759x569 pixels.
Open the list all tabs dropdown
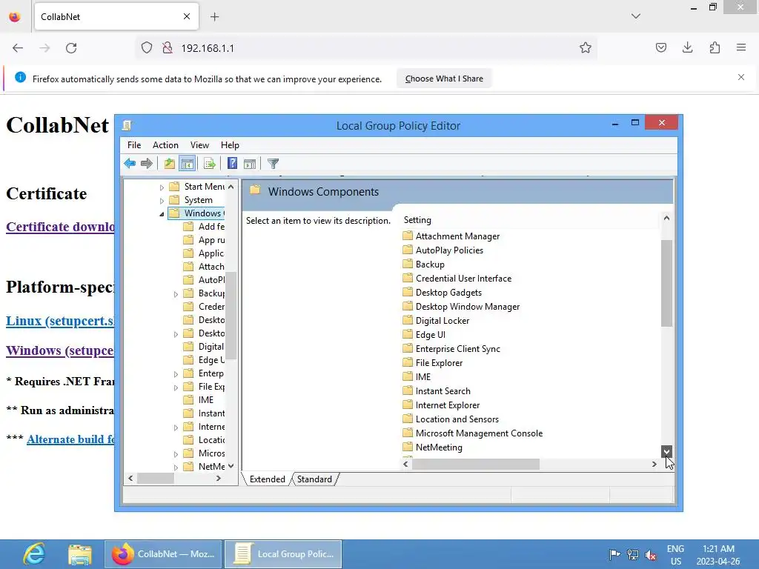[x=635, y=16]
